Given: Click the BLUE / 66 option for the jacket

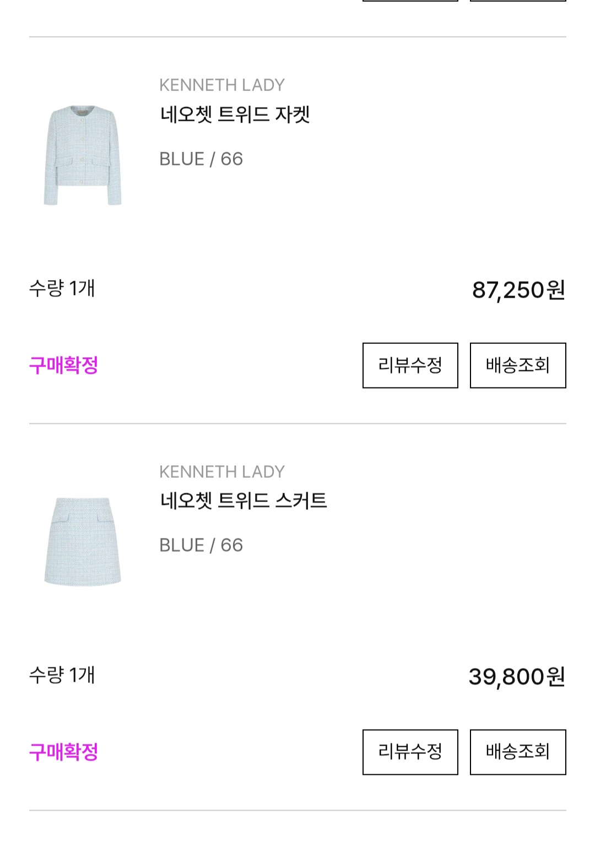Looking at the screenshot, I should (x=201, y=159).
